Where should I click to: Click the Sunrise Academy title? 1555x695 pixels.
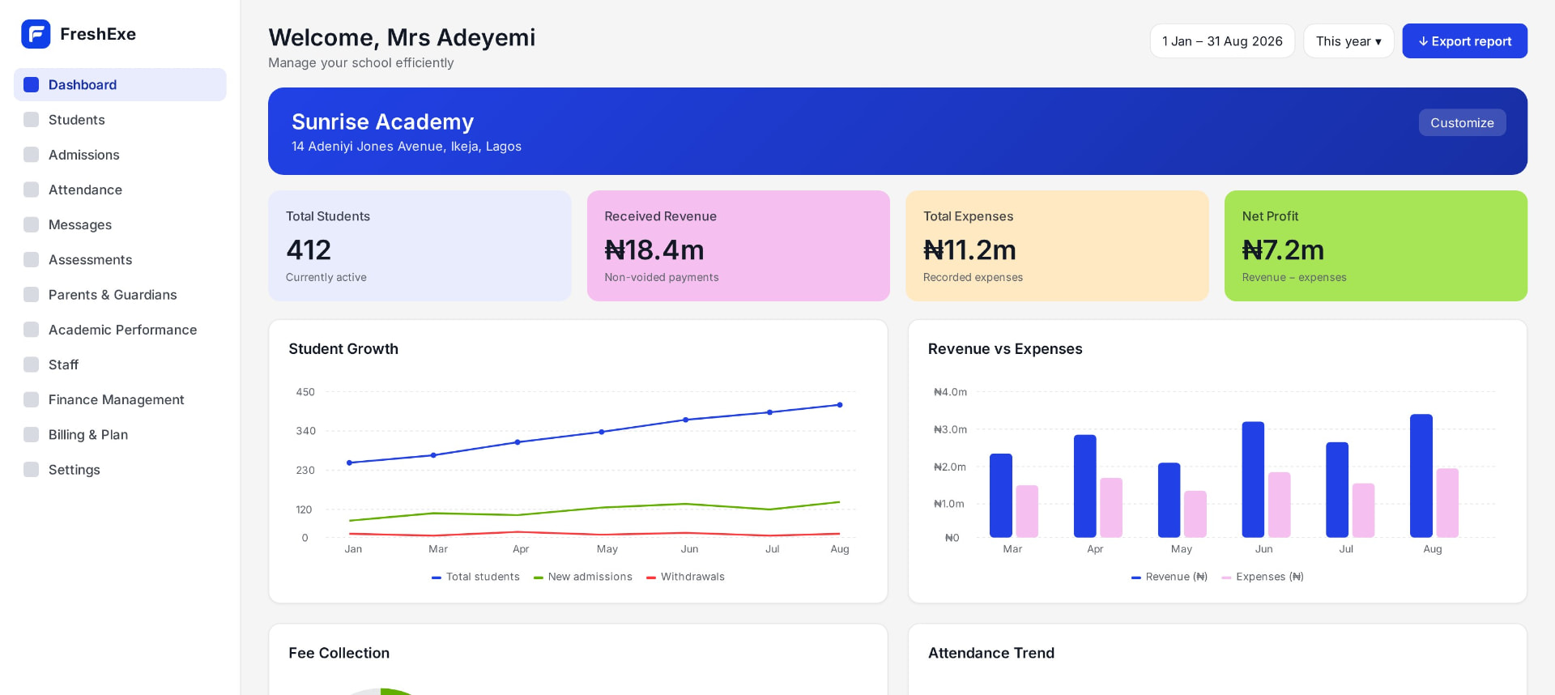pos(382,122)
